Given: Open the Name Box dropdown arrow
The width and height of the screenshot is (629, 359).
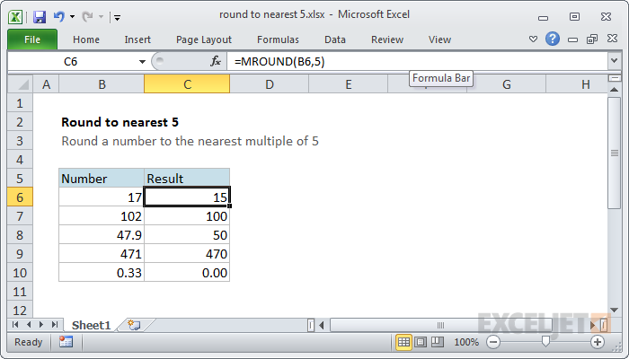Looking at the screenshot, I should 142,62.
